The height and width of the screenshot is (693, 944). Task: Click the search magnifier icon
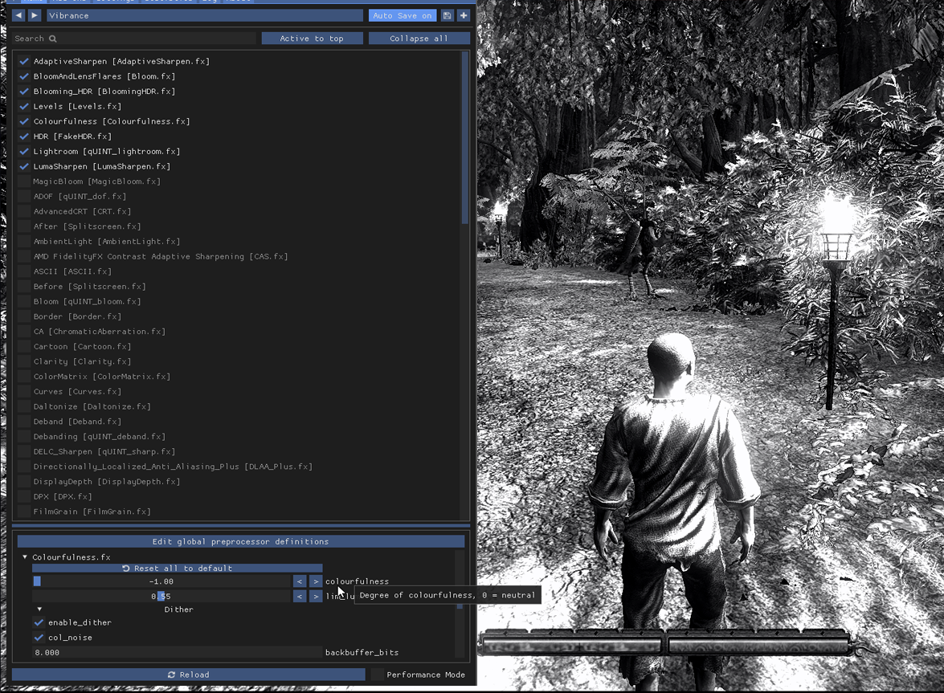pyautogui.click(x=53, y=39)
